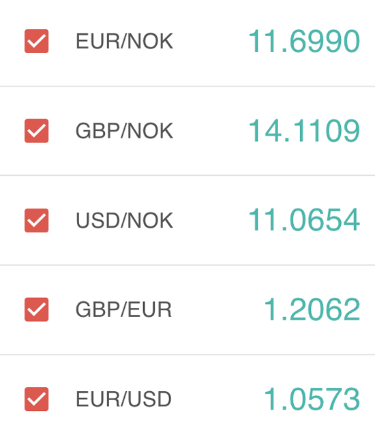Select the 1.0573 rate value
The width and height of the screenshot is (375, 443).
pos(312,399)
